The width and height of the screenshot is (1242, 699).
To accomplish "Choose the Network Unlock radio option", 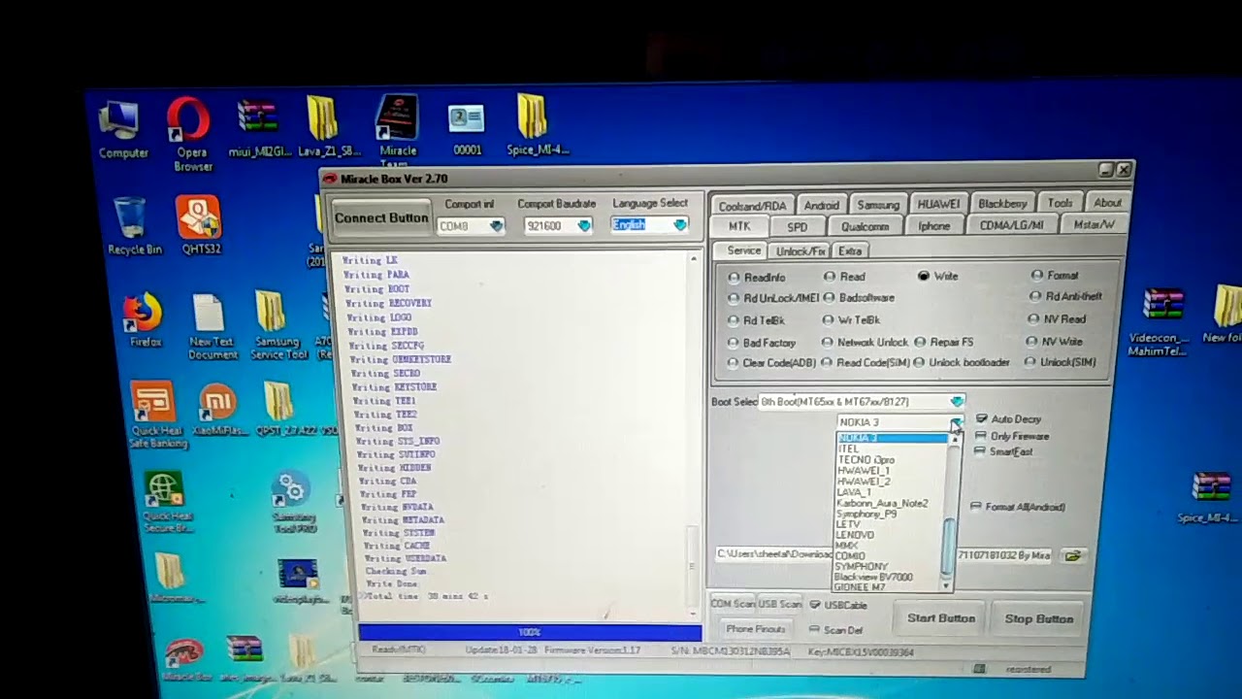I will pos(866,342).
